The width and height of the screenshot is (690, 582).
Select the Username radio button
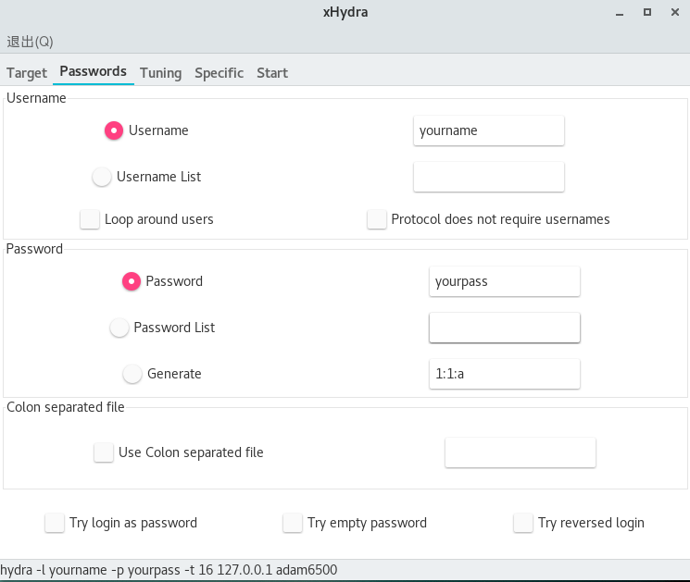click(114, 130)
